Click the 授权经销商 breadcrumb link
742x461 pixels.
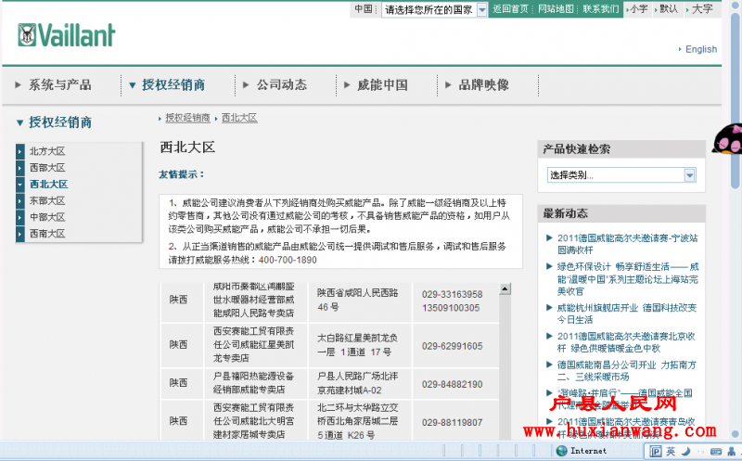coord(187,118)
